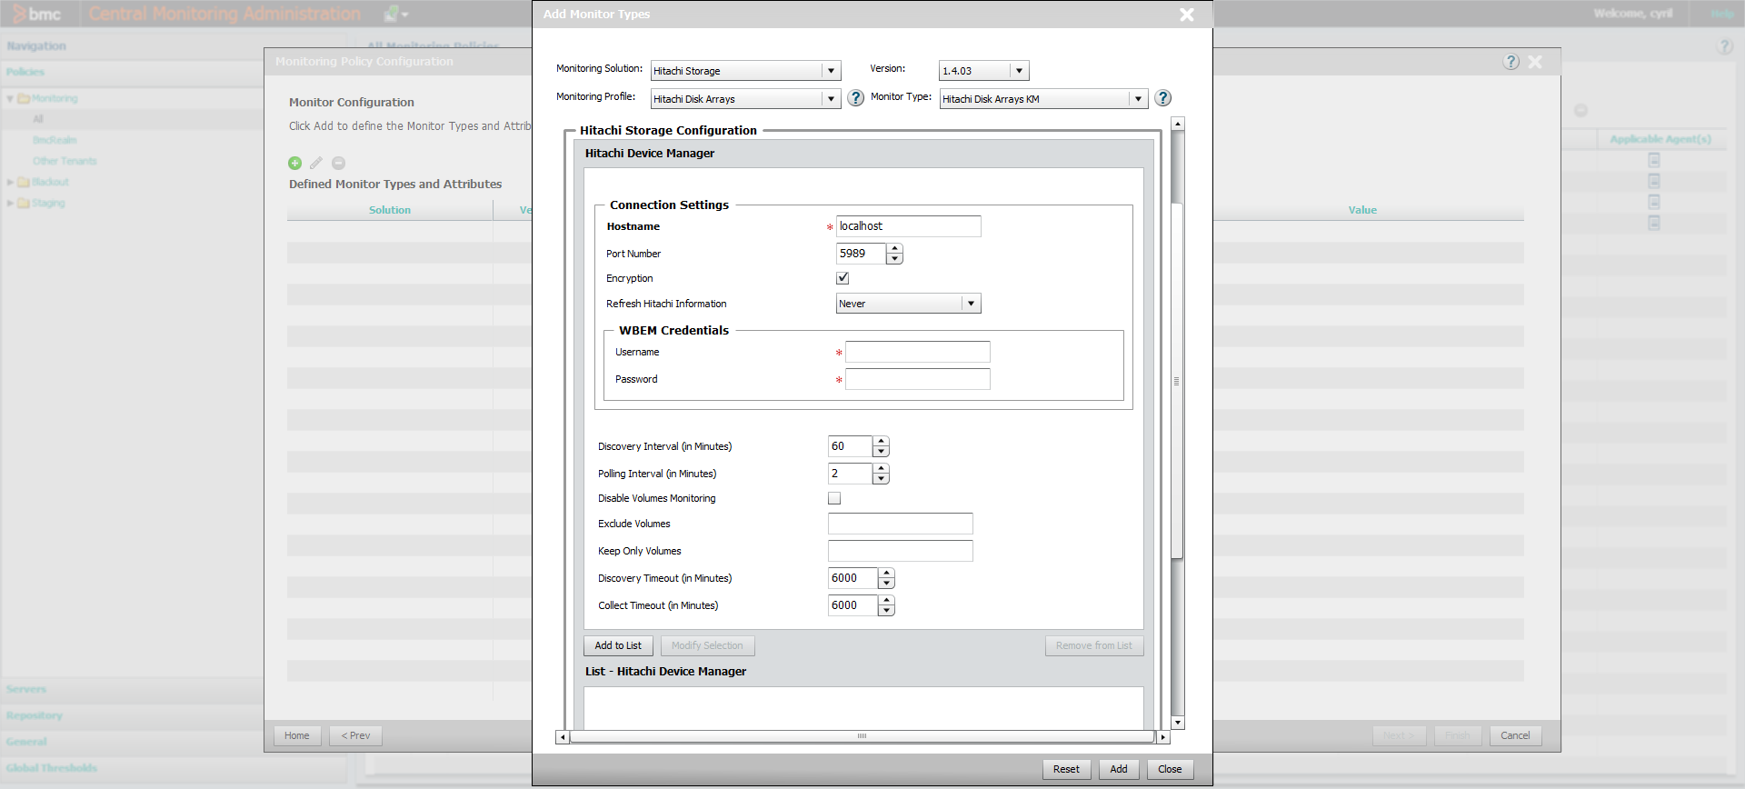This screenshot has height=789, width=1745.
Task: Click Add to List button
Action: 618,645
